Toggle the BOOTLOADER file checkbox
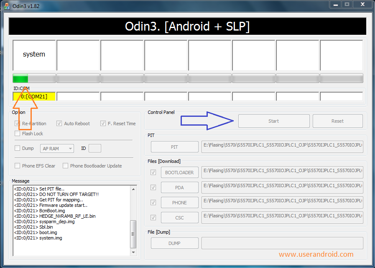Viewport: 375px width, 268px height. click(x=153, y=173)
